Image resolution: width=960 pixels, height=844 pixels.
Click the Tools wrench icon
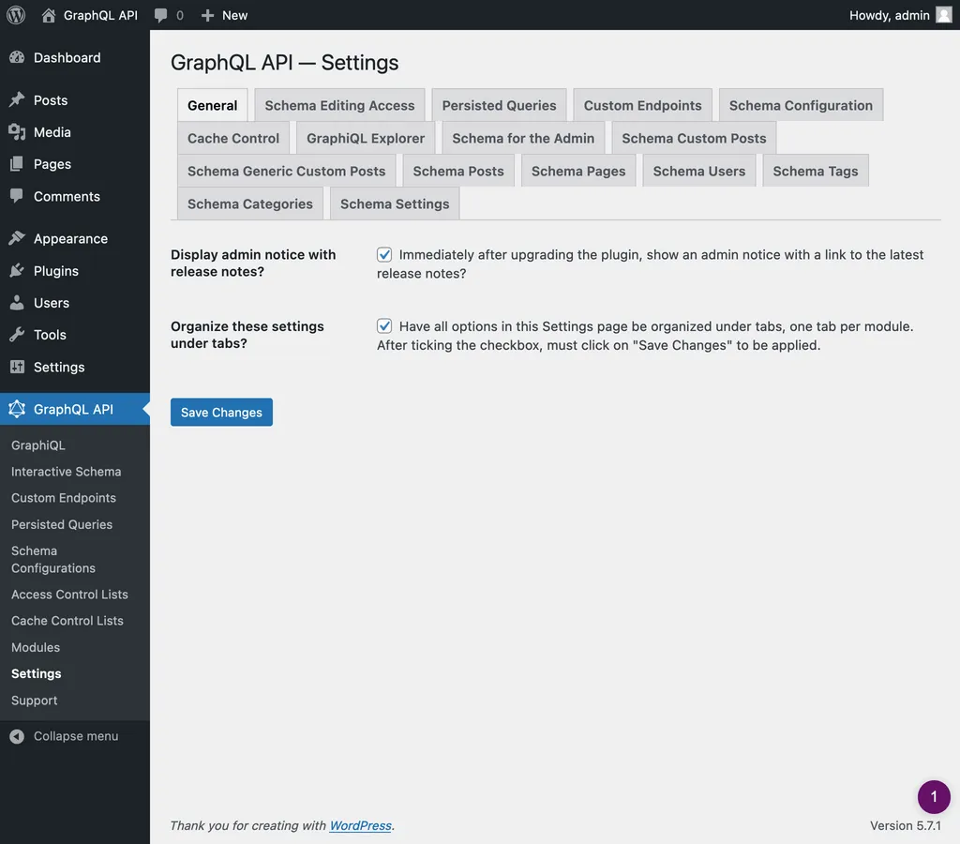click(x=17, y=335)
